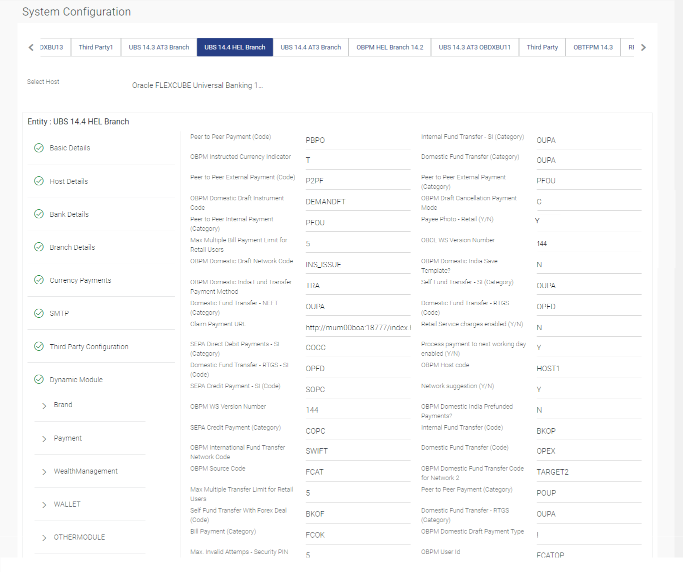Screen dimensions: 683x572
Task: Click Domestic Fund Transfer Code field OPEX
Action: tap(589, 451)
